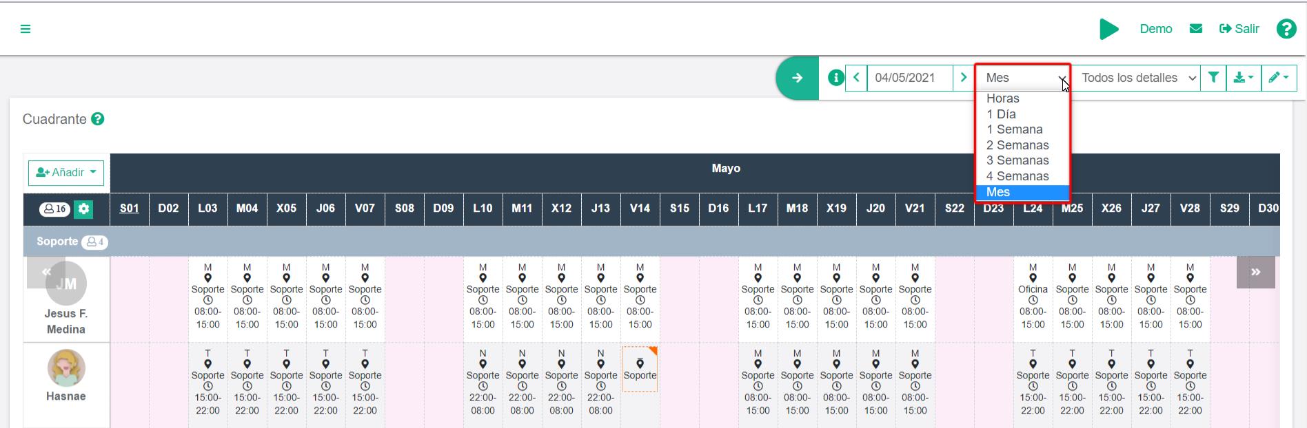Screen dimensions: 1307x428
Task: Open the download export dropdown
Action: 1244,78
